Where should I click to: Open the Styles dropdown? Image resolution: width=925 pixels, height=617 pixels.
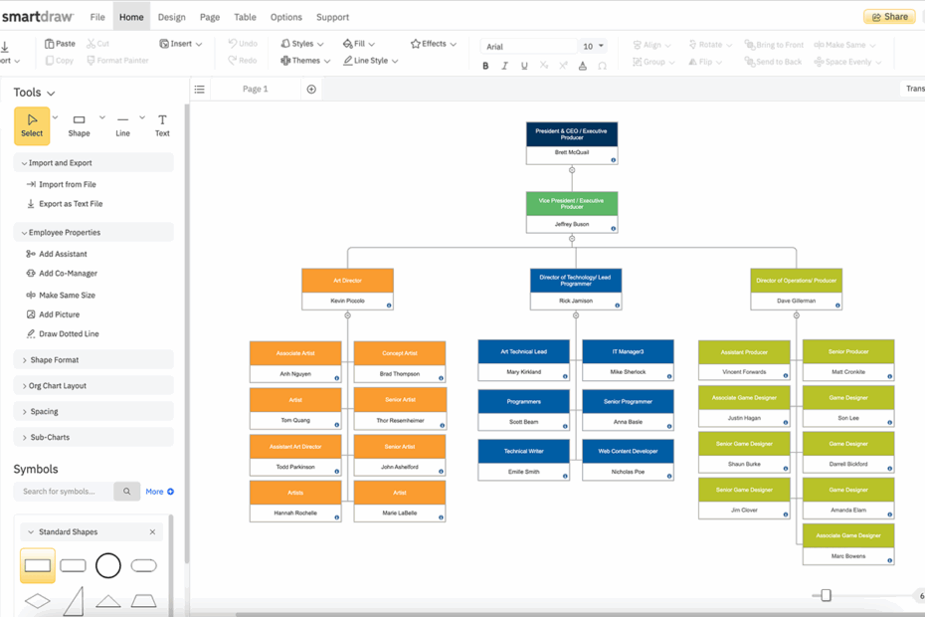tap(302, 44)
